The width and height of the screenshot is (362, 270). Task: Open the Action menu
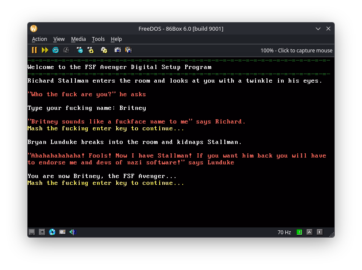40,39
